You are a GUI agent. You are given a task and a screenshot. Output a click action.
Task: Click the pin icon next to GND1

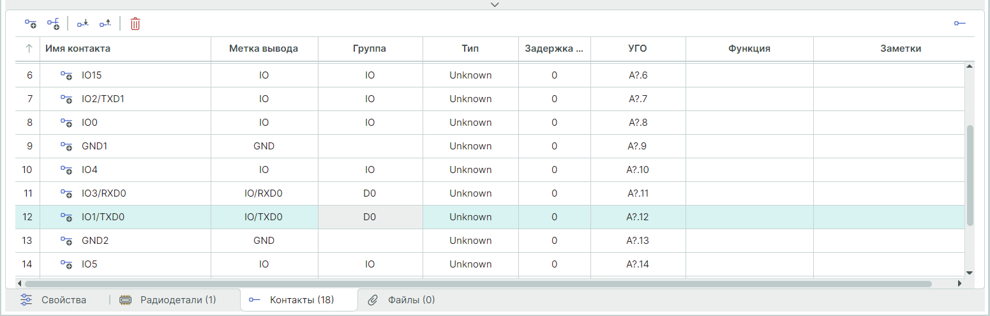[x=66, y=146]
